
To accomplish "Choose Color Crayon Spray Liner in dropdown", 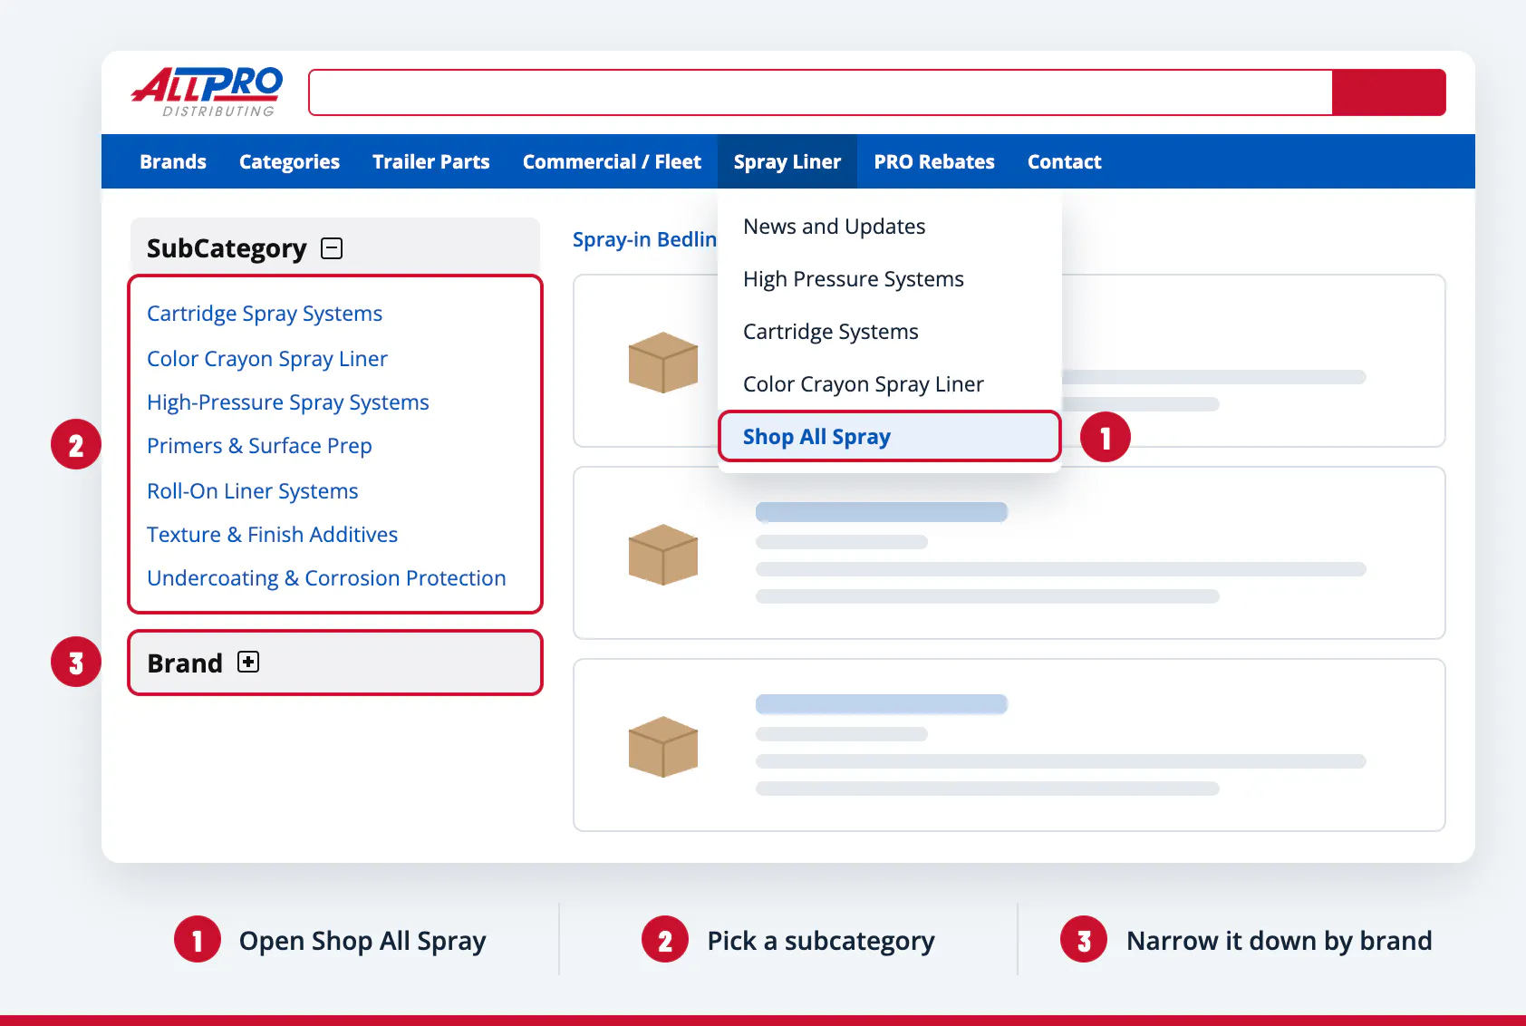I will [x=864, y=384].
